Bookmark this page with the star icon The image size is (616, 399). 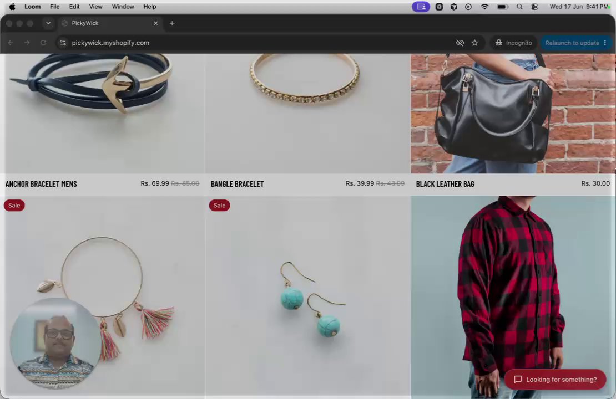coord(474,43)
